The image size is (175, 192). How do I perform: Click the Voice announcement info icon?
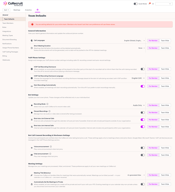pyautogui.click(x=51, y=146)
